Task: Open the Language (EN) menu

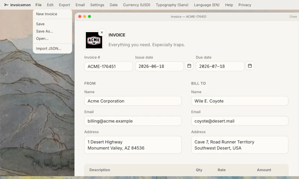Action: tap(207, 5)
